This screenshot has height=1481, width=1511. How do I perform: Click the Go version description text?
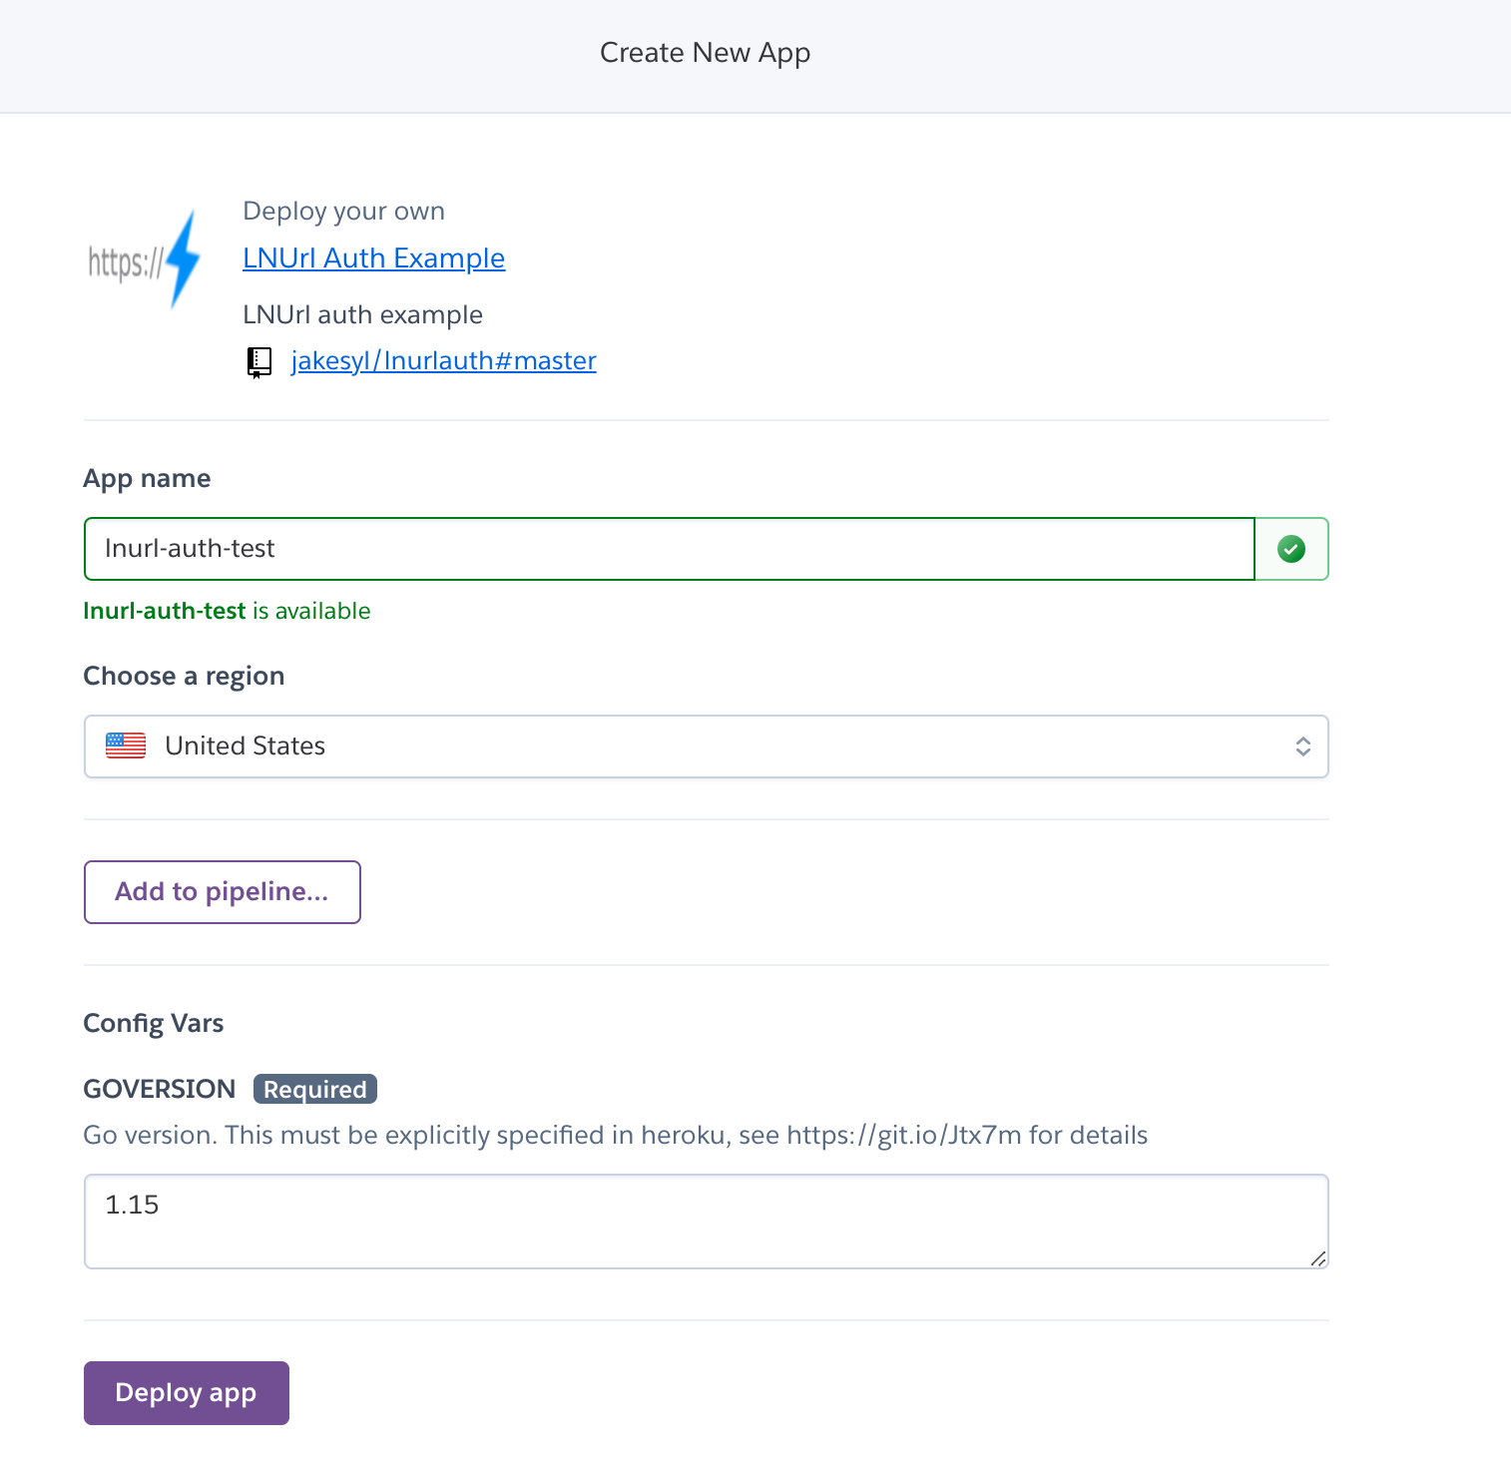(616, 1136)
